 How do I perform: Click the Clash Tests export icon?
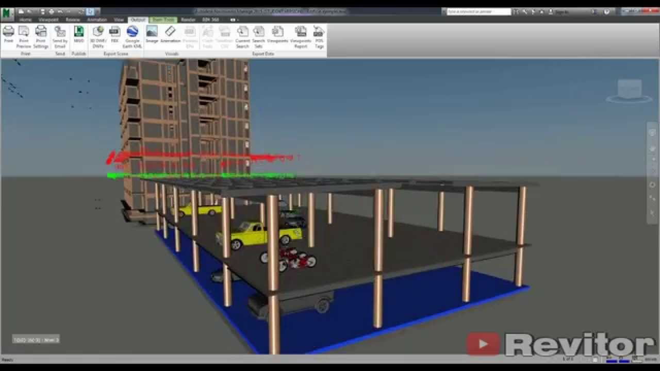point(208,37)
